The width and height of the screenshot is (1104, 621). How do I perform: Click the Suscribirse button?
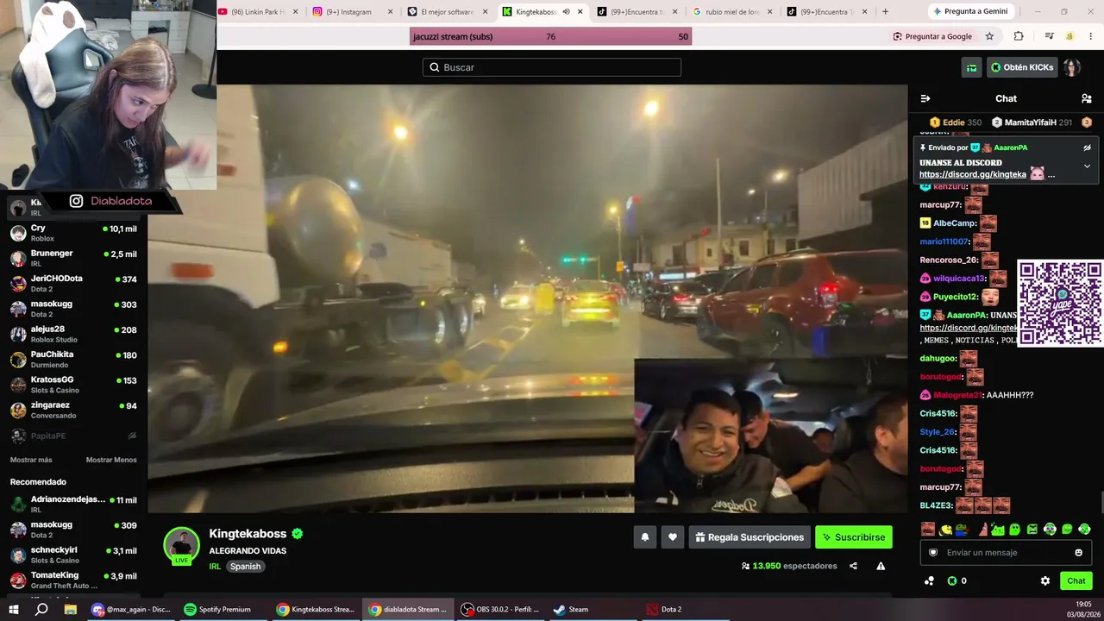pos(854,537)
